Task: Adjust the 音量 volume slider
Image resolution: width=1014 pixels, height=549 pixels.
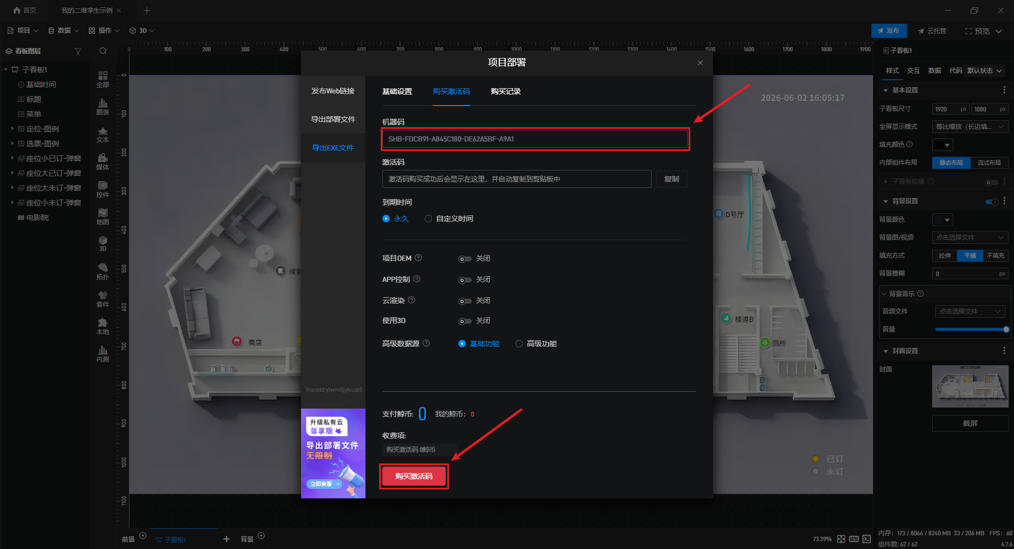Action: coord(972,329)
